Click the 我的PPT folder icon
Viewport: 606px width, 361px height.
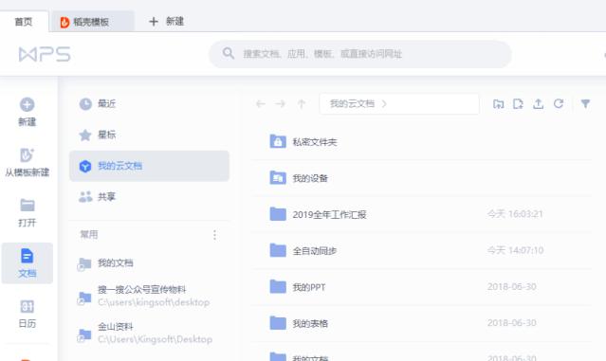tap(278, 286)
